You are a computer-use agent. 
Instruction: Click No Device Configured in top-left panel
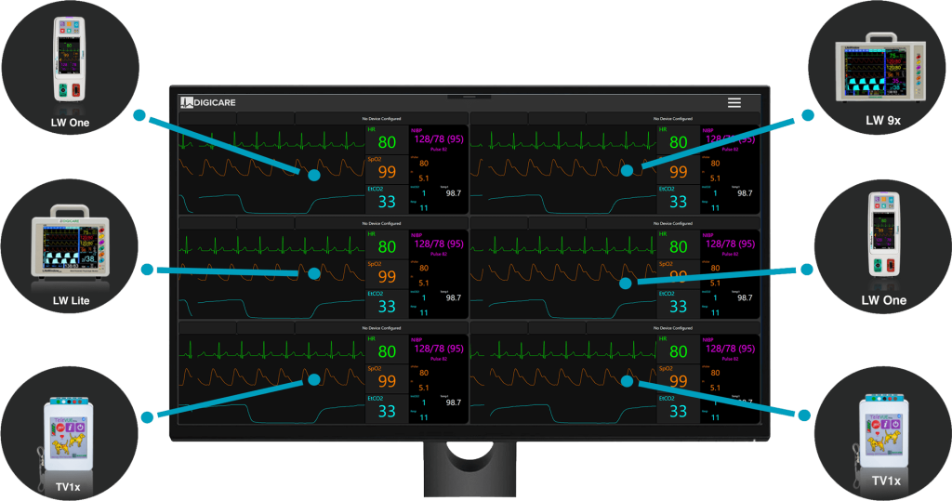point(381,118)
